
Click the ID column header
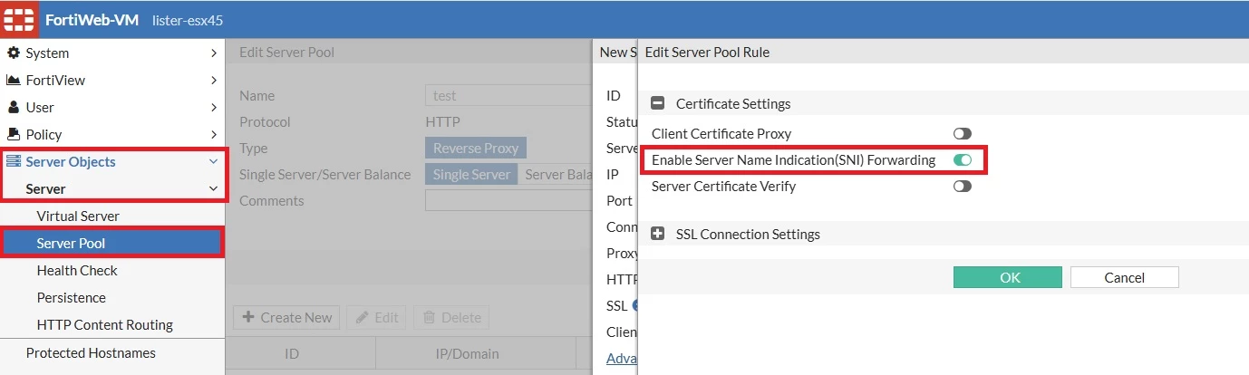[292, 353]
